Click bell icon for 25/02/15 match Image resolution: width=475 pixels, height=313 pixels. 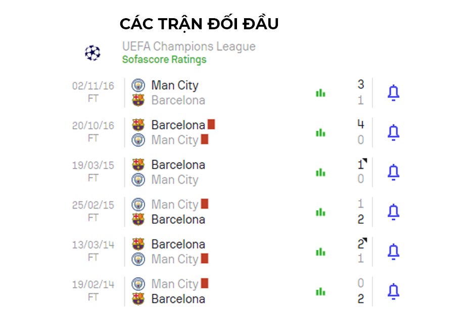click(393, 212)
